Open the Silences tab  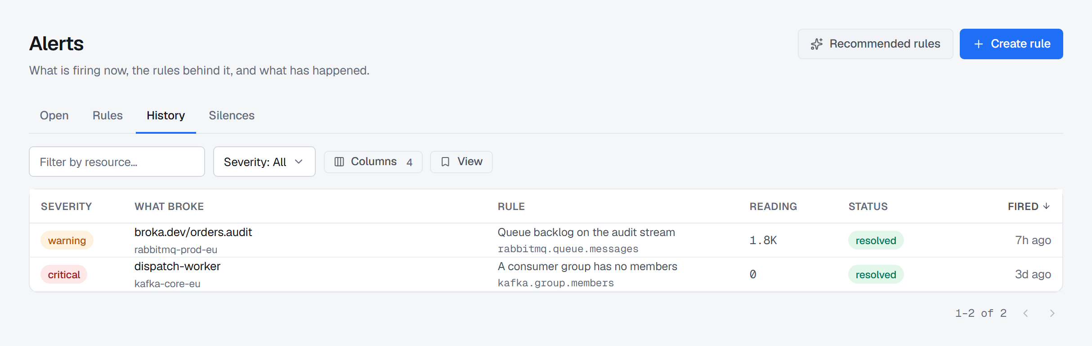(x=232, y=115)
